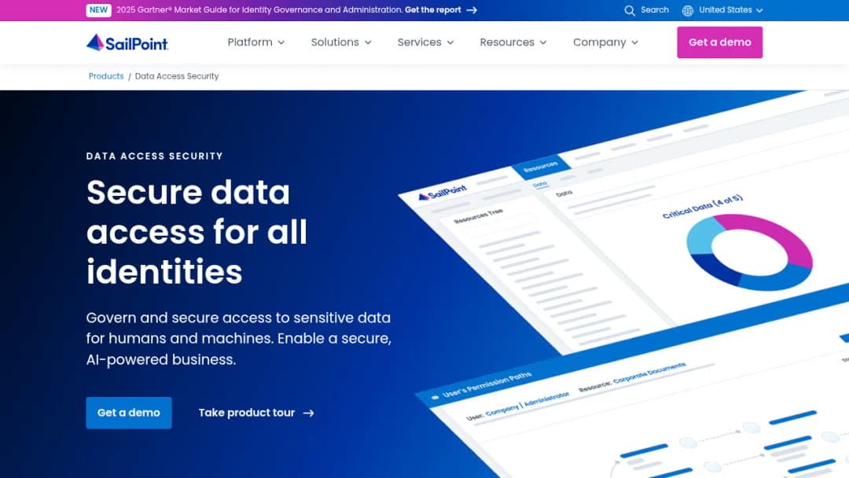Viewport: 849px width, 478px height.
Task: Expand the Platform menu chevron
Action: [281, 42]
